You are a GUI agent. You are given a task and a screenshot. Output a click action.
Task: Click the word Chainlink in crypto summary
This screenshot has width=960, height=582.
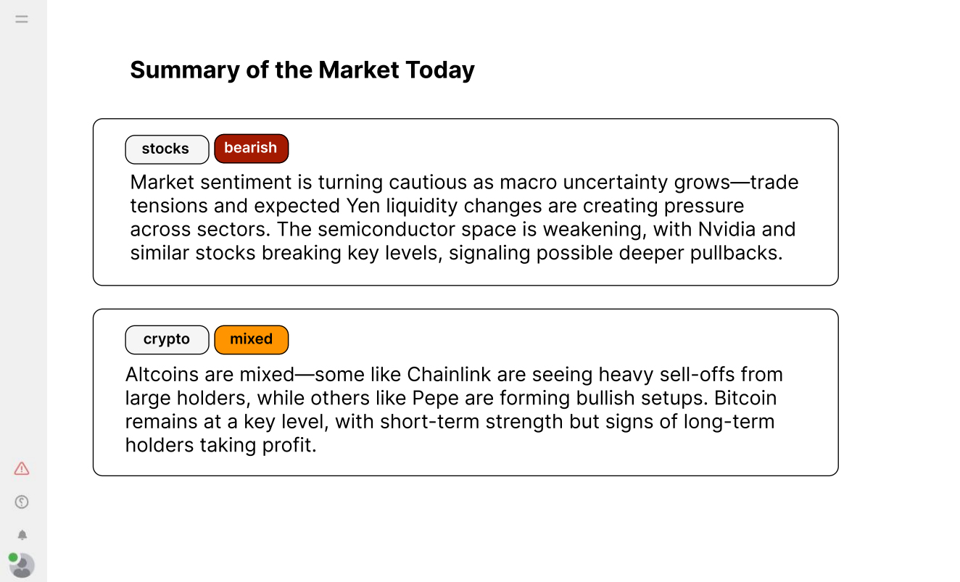click(x=449, y=375)
